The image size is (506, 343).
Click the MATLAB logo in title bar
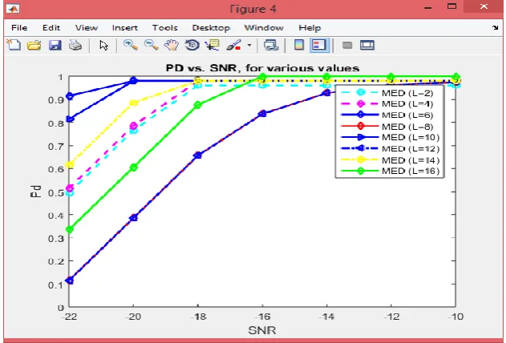pos(13,8)
